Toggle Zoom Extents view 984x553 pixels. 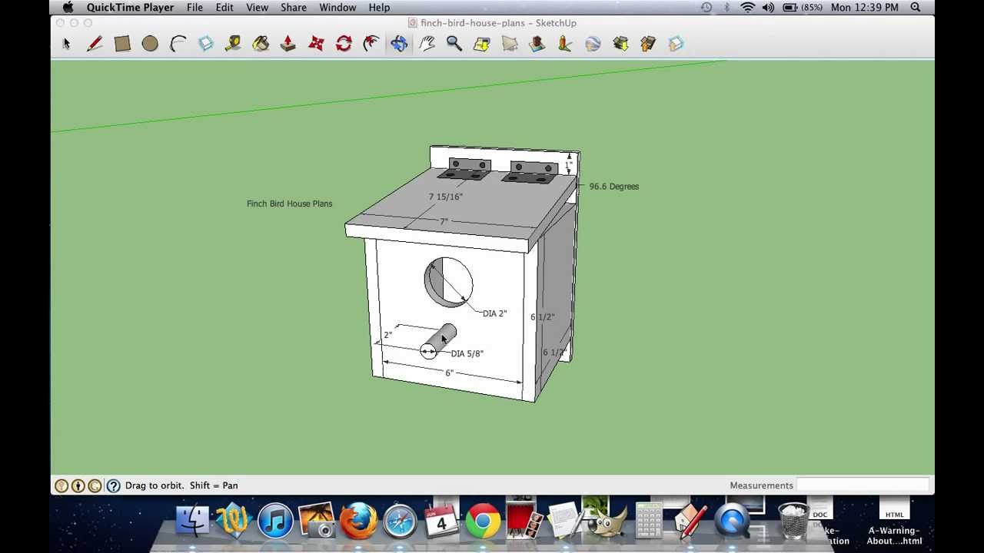pyautogui.click(x=482, y=44)
